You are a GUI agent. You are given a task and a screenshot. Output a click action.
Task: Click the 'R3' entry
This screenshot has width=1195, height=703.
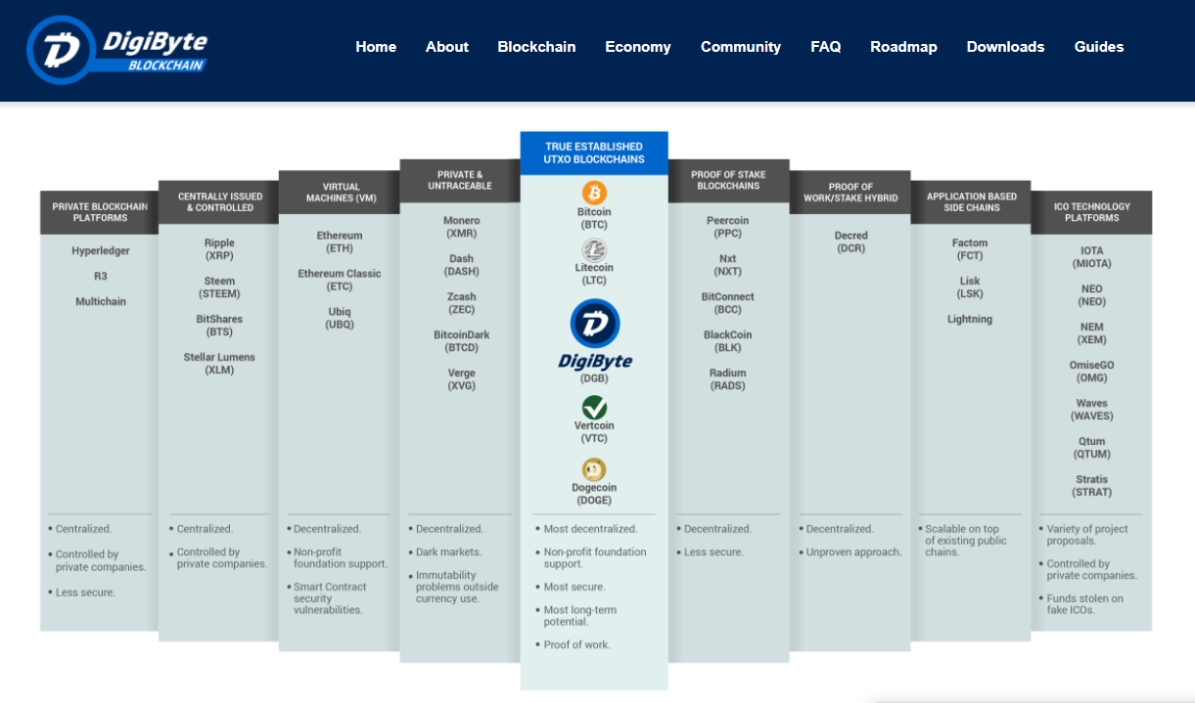coord(101,277)
